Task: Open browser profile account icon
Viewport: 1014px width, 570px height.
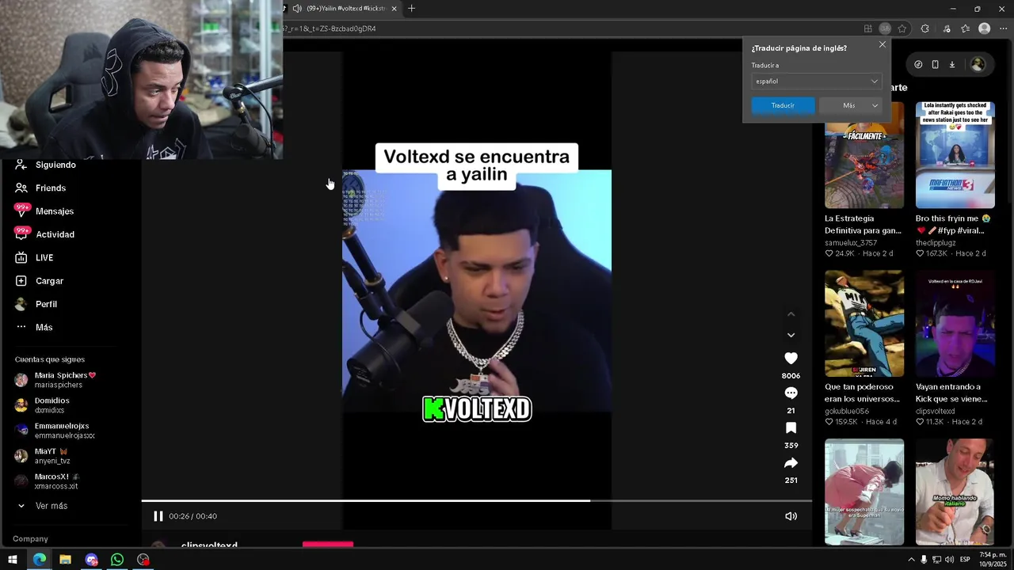Action: [985, 28]
